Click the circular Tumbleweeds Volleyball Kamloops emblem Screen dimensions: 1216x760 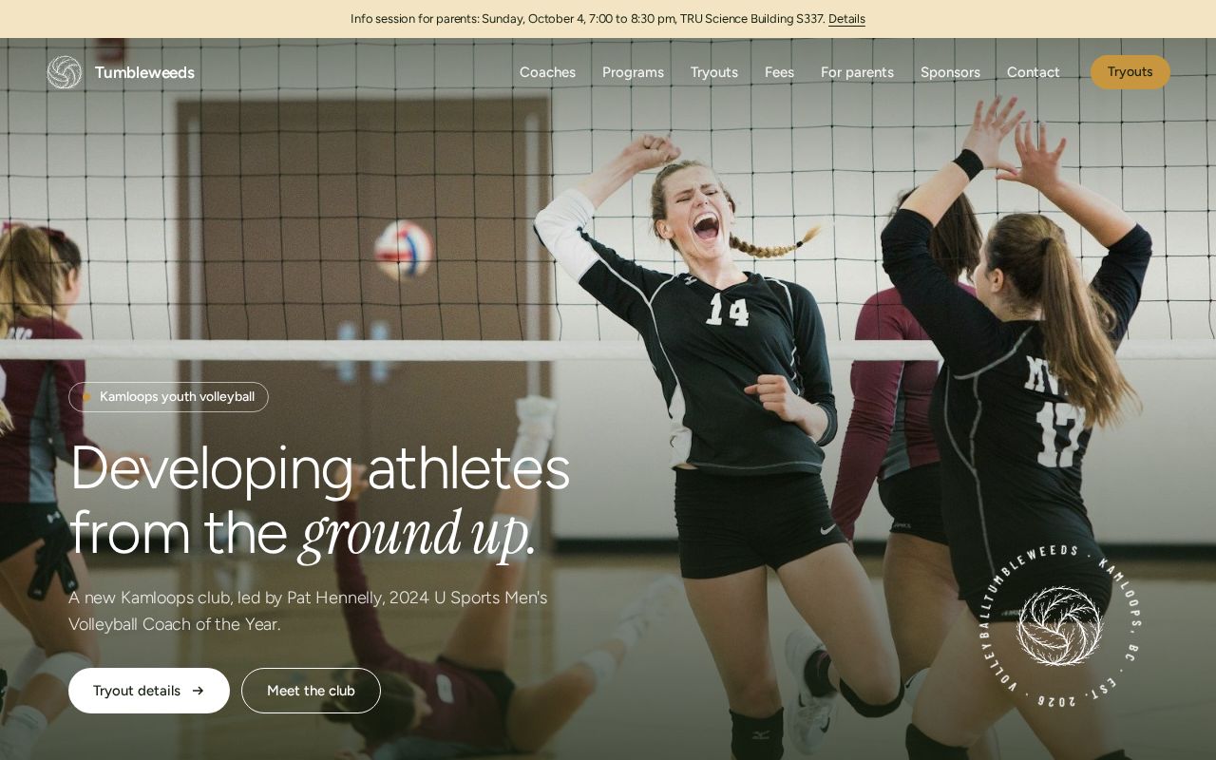click(1059, 626)
